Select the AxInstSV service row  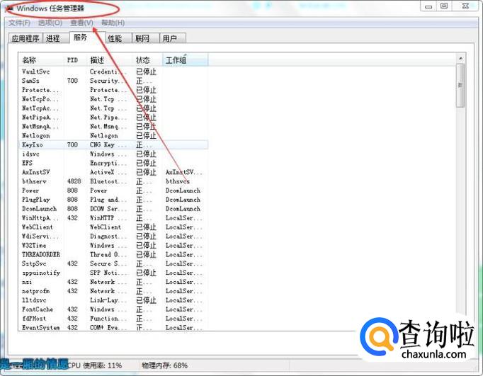(113, 172)
